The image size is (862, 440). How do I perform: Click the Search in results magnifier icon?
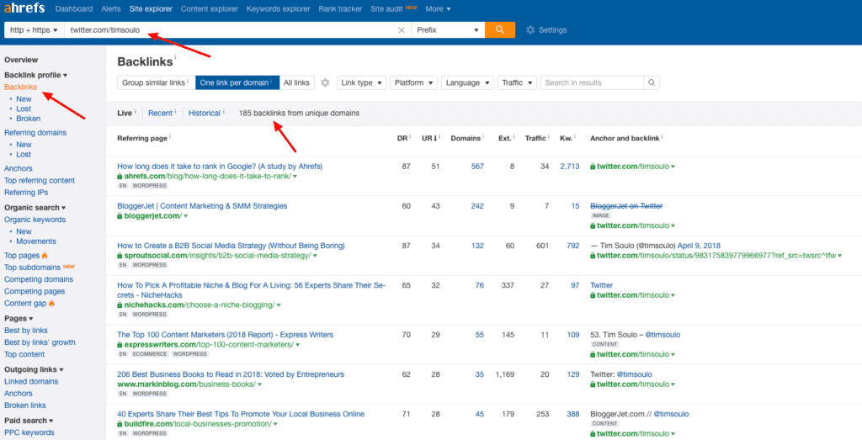point(652,83)
